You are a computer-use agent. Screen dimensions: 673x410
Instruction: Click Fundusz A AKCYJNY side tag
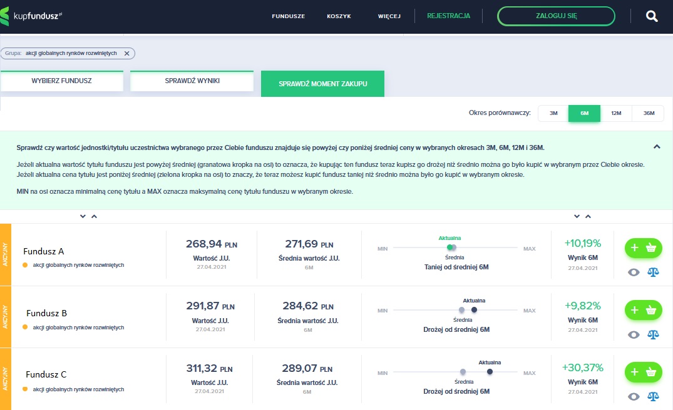5,254
